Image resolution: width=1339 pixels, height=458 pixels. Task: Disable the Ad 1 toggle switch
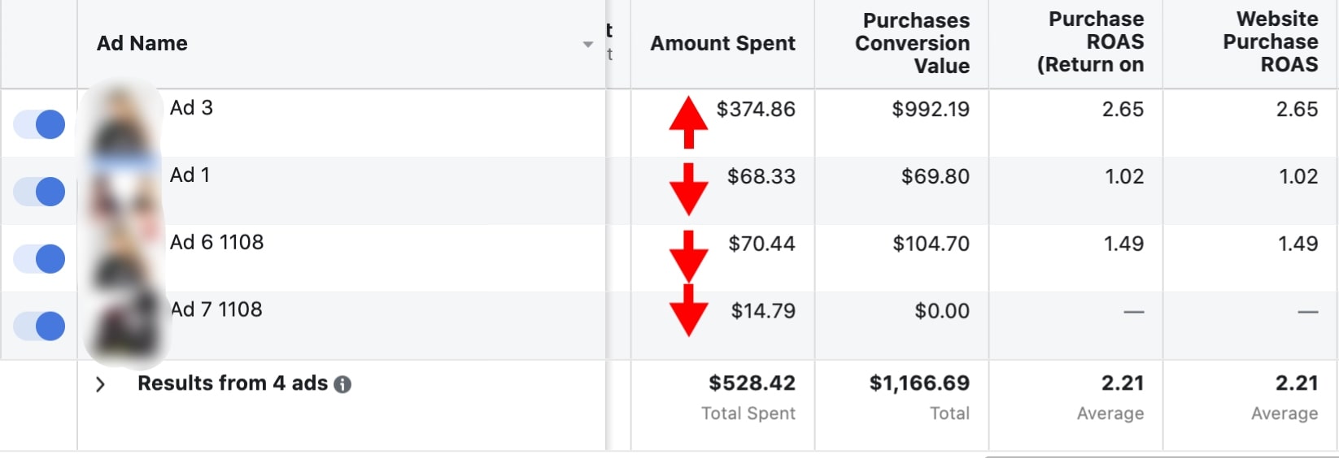pos(39,192)
